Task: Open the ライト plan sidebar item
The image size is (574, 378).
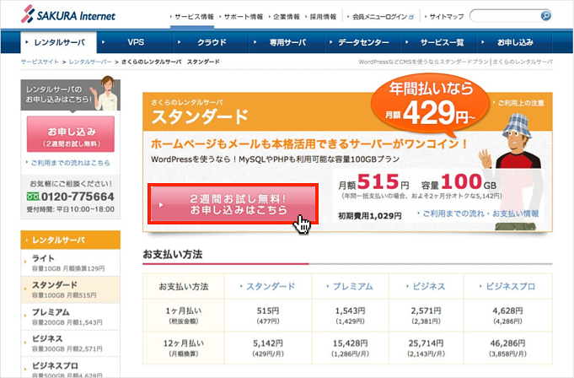Action: [x=70, y=263]
